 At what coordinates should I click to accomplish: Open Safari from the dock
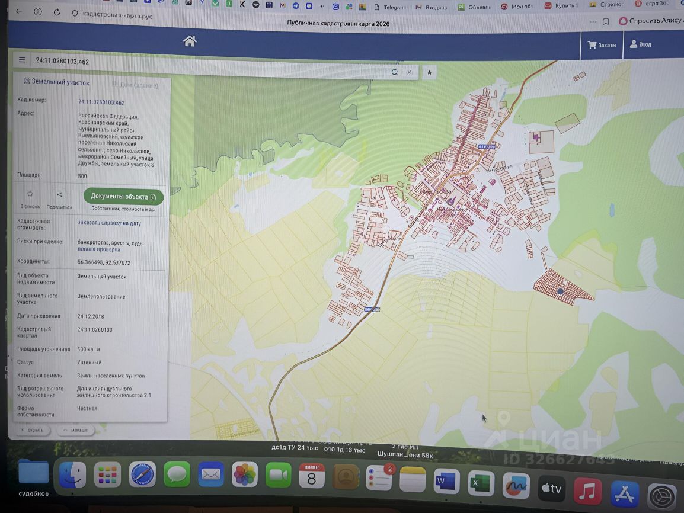(142, 475)
